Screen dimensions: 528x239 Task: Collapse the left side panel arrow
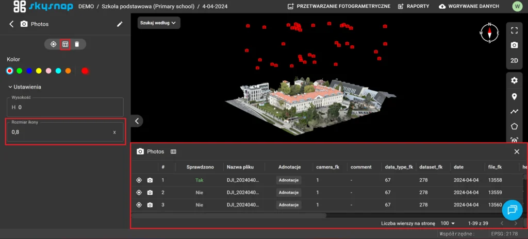coord(137,121)
